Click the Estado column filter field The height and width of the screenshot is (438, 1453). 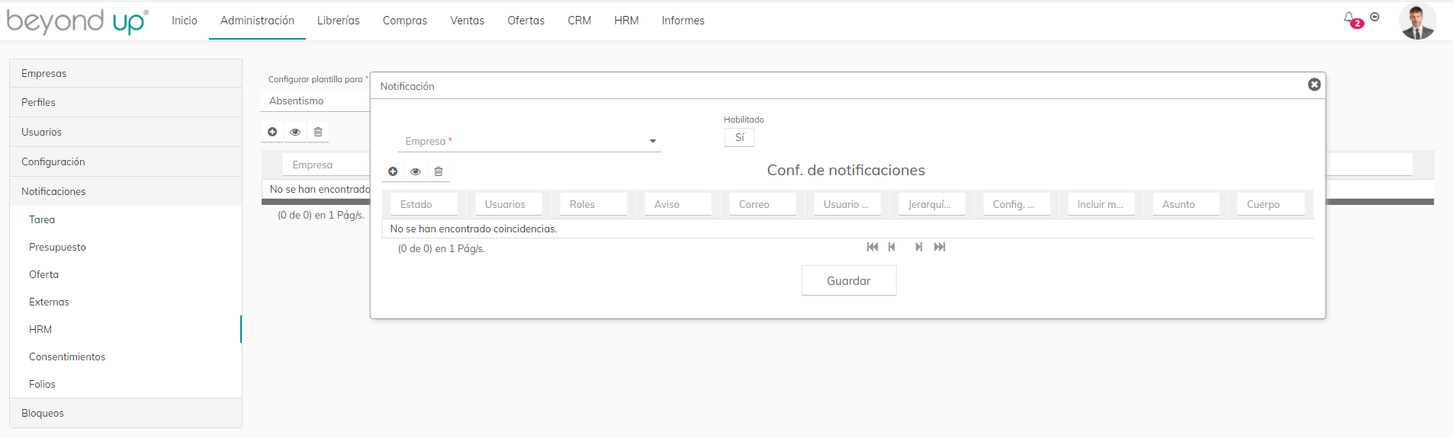pyautogui.click(x=424, y=204)
